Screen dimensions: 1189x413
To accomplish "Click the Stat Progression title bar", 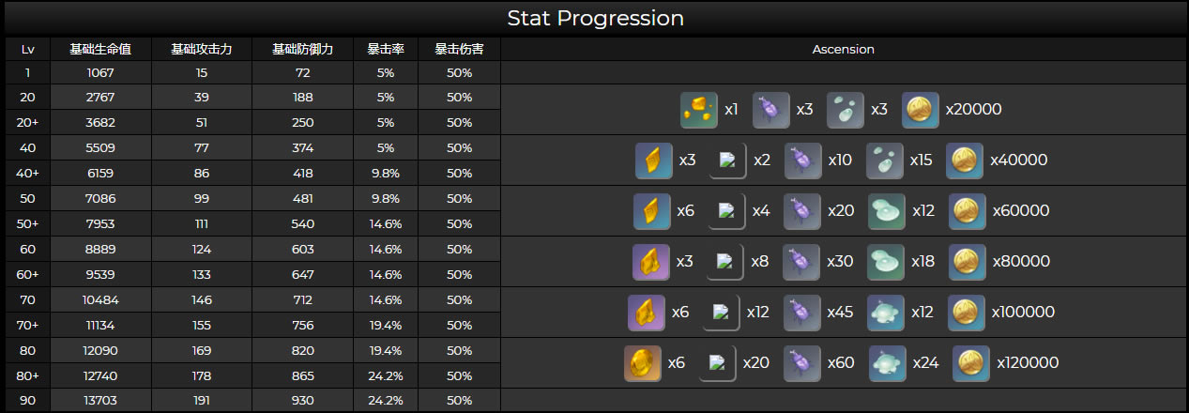I will pos(595,18).
